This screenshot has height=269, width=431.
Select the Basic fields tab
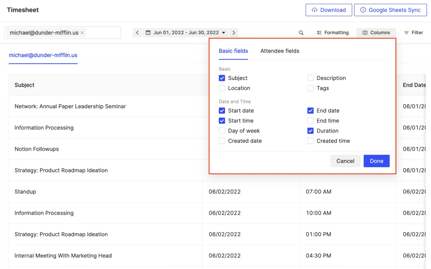[x=233, y=51]
